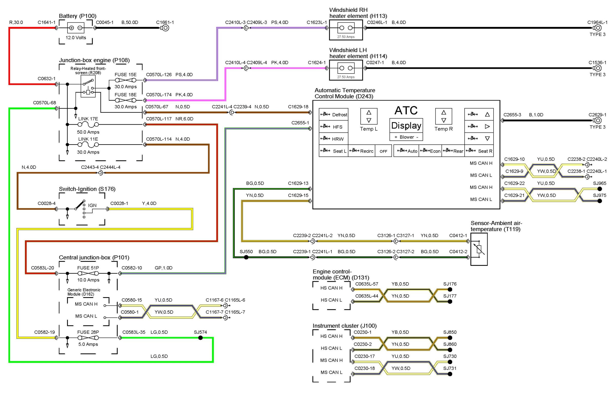Image resolution: width=616 pixels, height=393 pixels.
Task: Toggle the Recirc button on ATC module
Action: coord(361,151)
